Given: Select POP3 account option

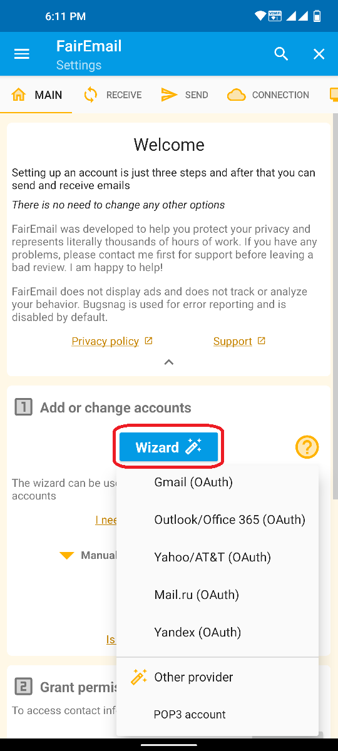Looking at the screenshot, I should (217, 715).
